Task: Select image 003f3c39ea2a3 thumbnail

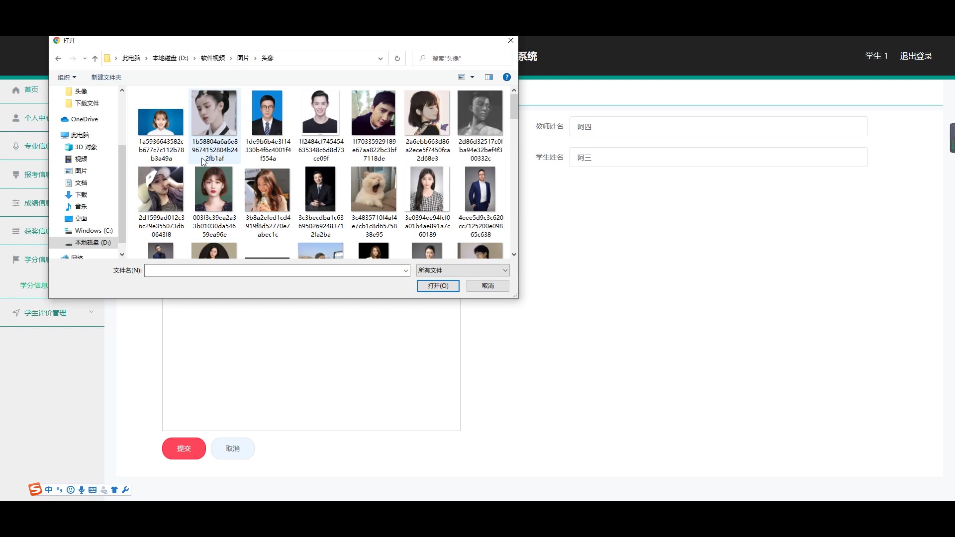Action: (x=214, y=189)
